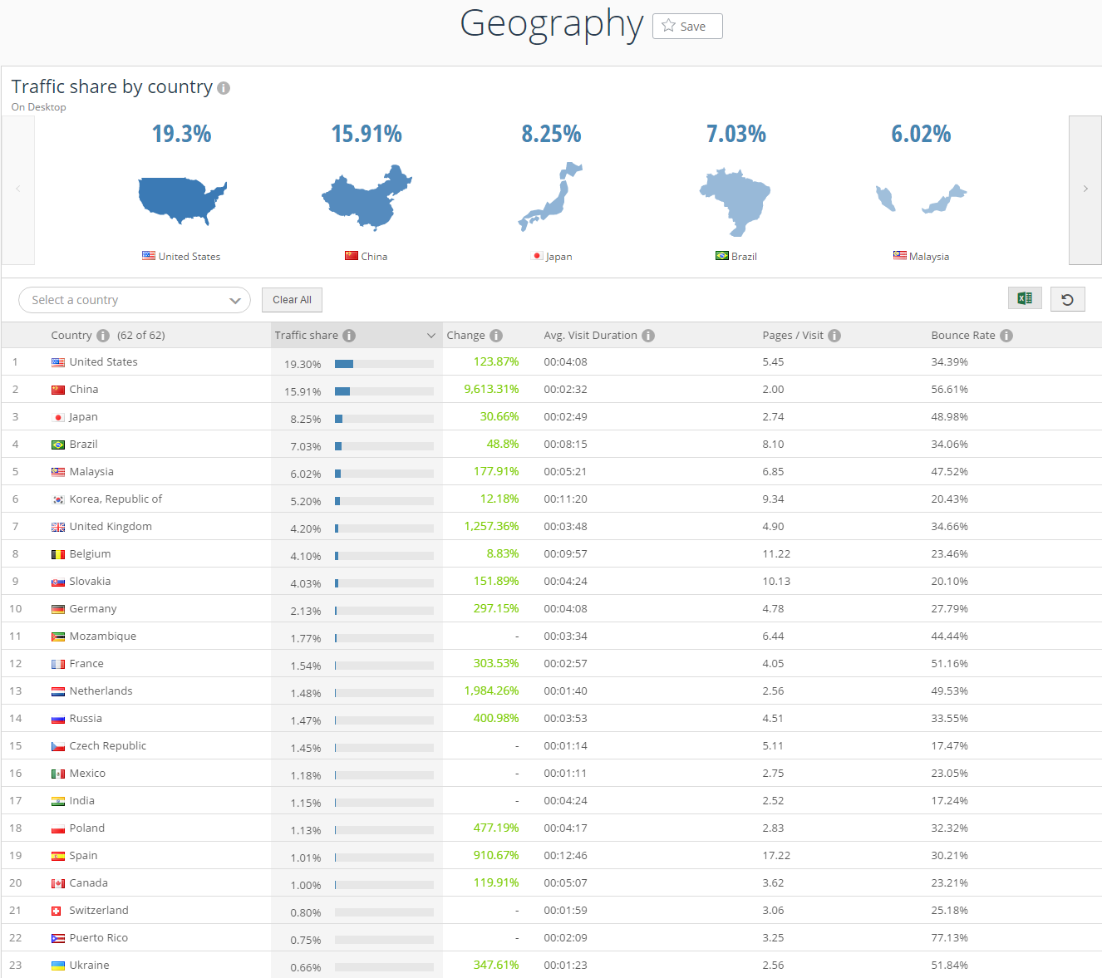Click United States traffic share bar
Viewport: 1102px width, 978px height.
(x=384, y=364)
